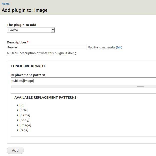The width and height of the screenshot is (156, 156).
Task: Edit the machine name via Edit link
Action: pyautogui.click(x=119, y=47)
